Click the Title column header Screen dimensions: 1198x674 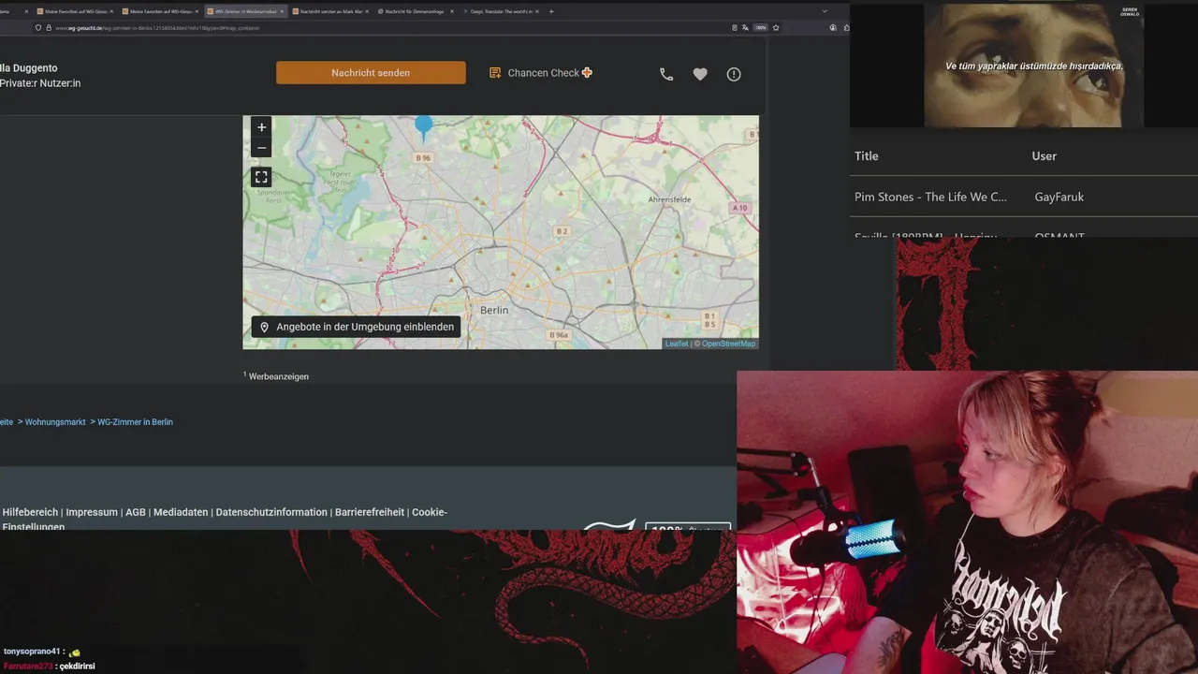[x=866, y=156]
